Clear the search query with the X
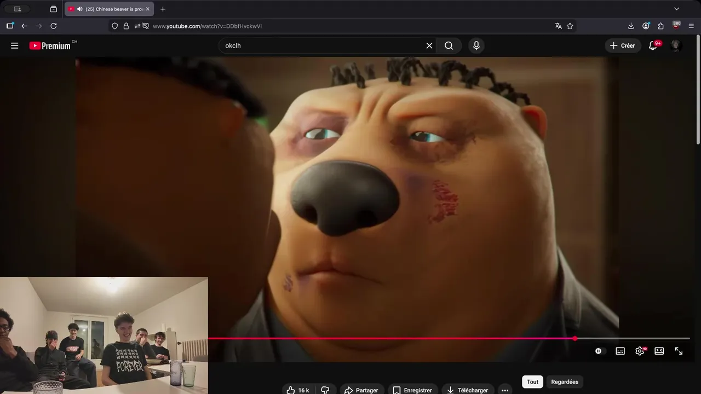Viewport: 701px width, 394px height. (429, 46)
